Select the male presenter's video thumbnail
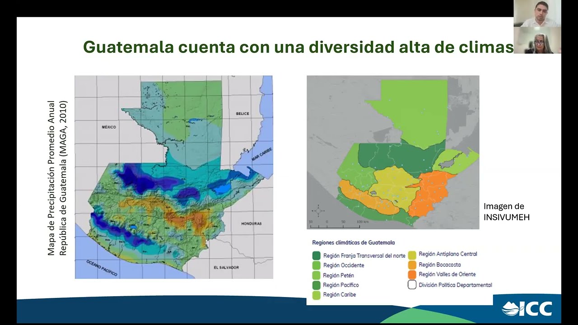 [537, 13]
